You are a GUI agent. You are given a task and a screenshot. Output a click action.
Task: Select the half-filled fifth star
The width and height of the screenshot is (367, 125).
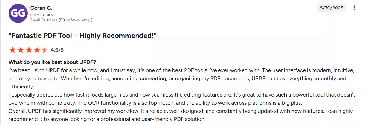(45, 50)
